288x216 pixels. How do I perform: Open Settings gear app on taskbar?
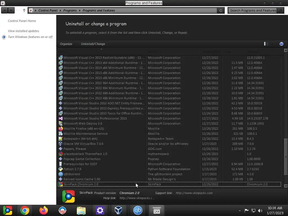100,210
